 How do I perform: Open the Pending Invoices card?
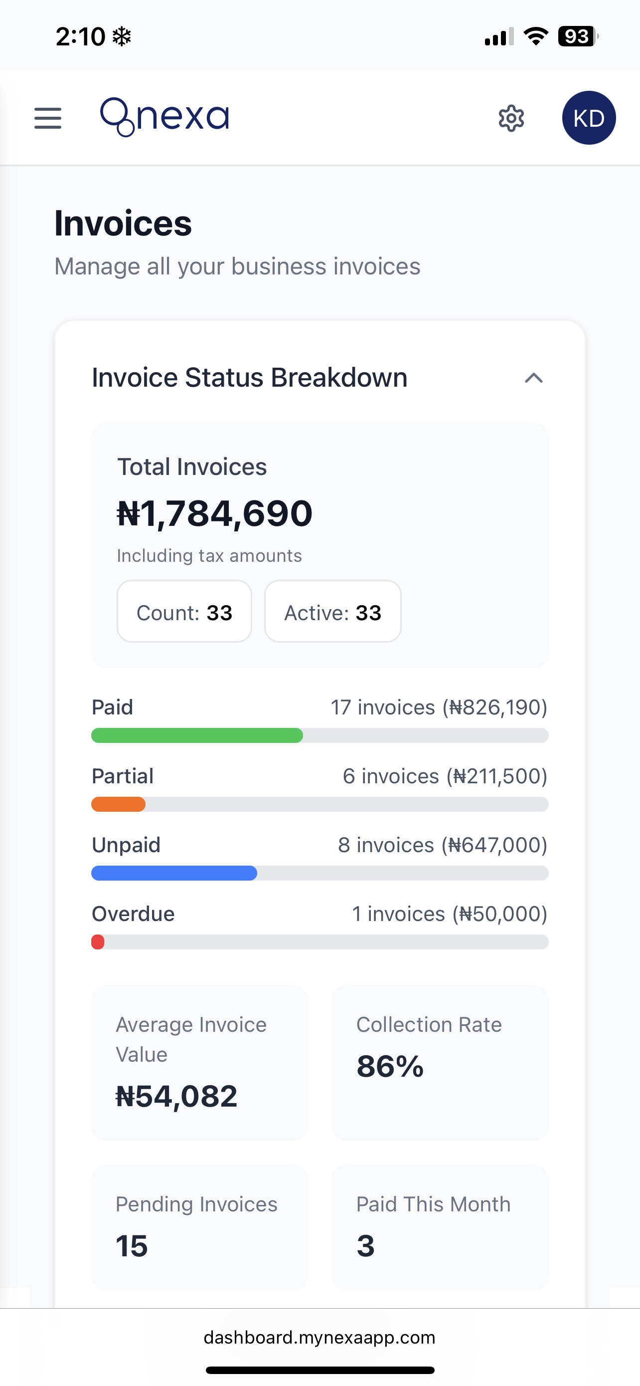pos(199,1227)
